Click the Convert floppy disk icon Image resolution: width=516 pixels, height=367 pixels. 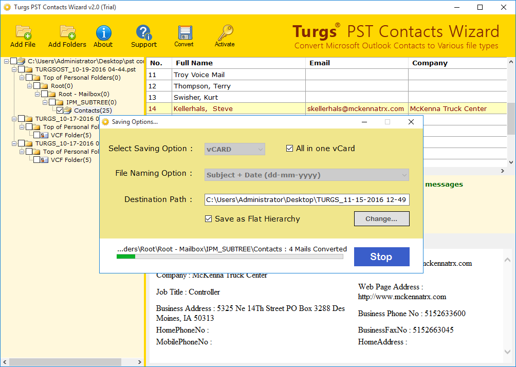click(x=185, y=32)
